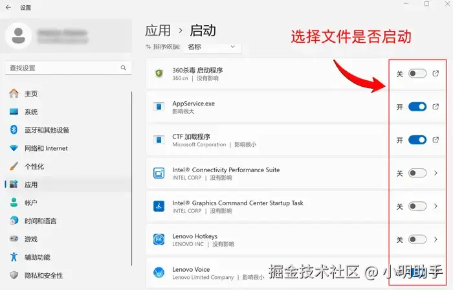Click the 隐私和安全性 shield icon
The image size is (453, 290).
pyautogui.click(x=14, y=275)
